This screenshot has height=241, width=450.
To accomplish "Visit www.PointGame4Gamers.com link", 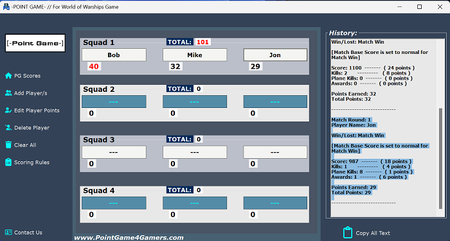I will [129, 238].
